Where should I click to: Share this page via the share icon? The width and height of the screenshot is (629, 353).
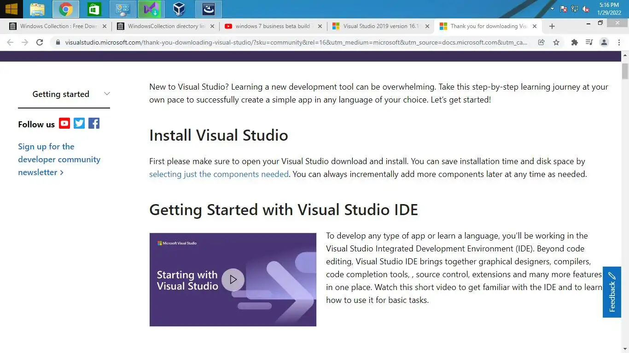(542, 42)
